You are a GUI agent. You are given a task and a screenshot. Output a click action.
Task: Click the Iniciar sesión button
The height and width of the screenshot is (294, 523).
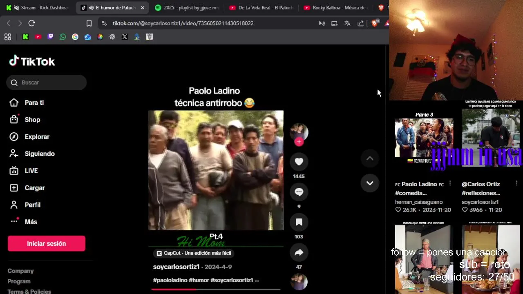[x=46, y=243]
